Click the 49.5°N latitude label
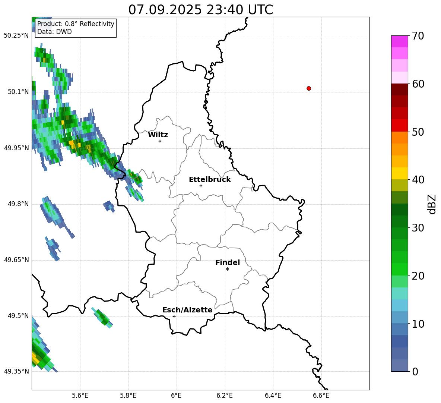 [x=18, y=316]
